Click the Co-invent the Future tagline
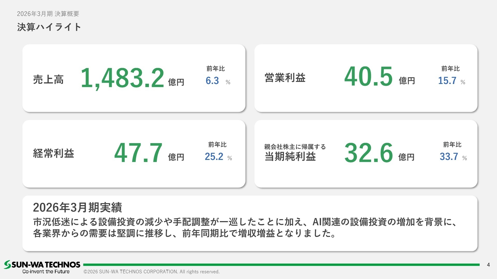Screen dimensions: 497x279 pyautogui.click(x=46, y=272)
